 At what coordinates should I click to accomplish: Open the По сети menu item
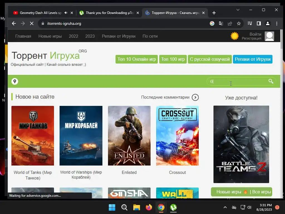tap(150, 36)
